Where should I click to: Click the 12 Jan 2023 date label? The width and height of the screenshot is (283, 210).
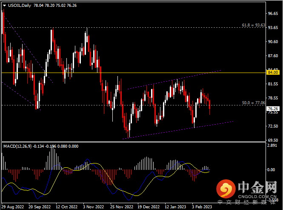[175, 207]
